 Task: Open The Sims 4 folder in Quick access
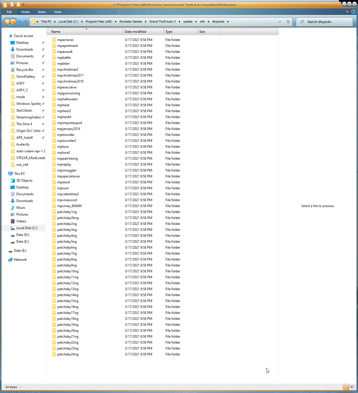click(x=21, y=124)
